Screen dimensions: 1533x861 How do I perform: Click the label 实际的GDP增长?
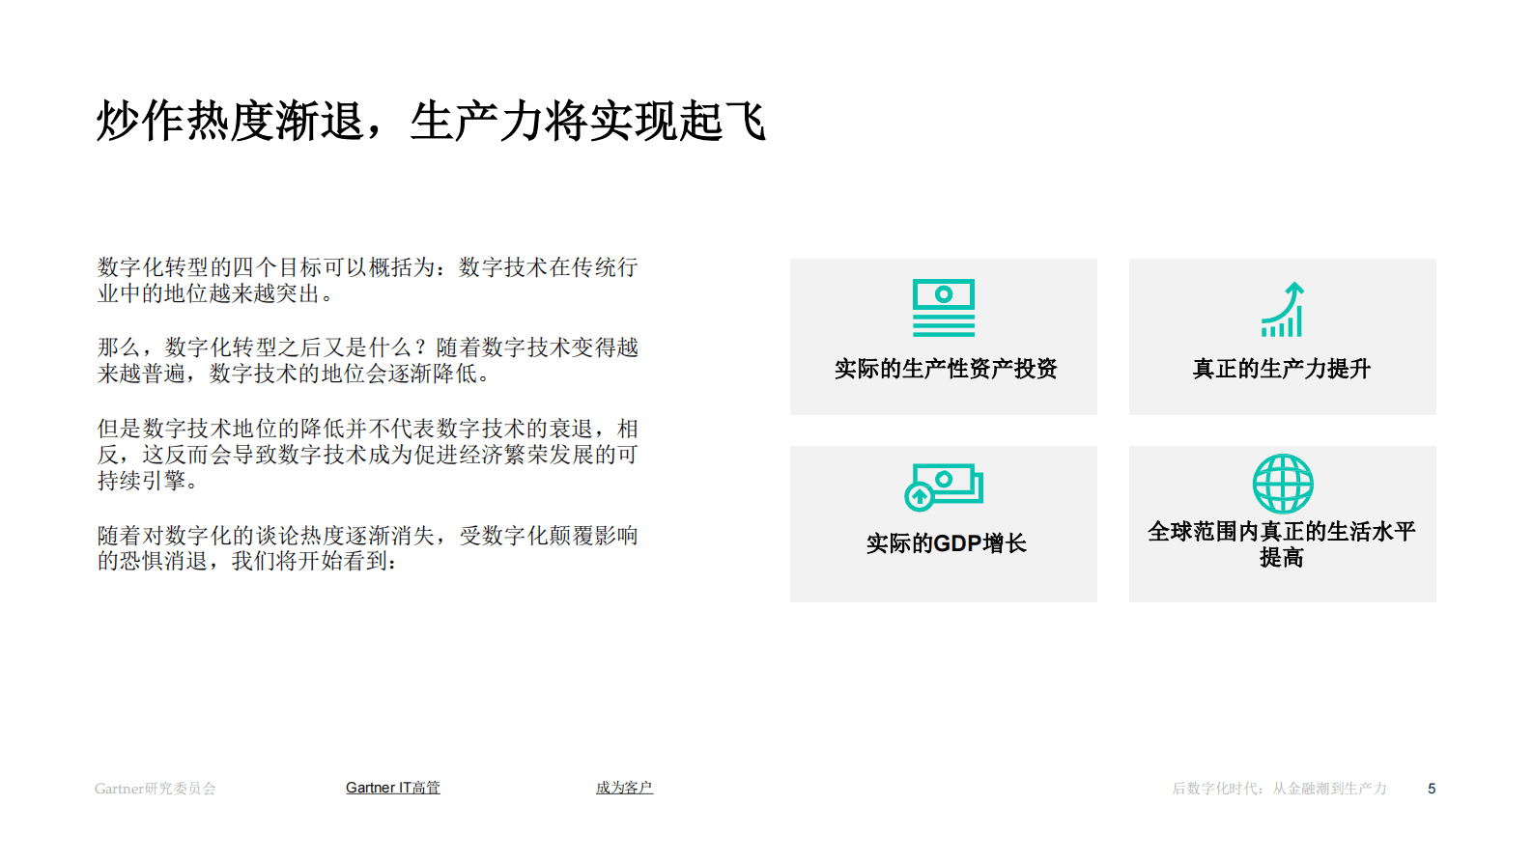946,543
